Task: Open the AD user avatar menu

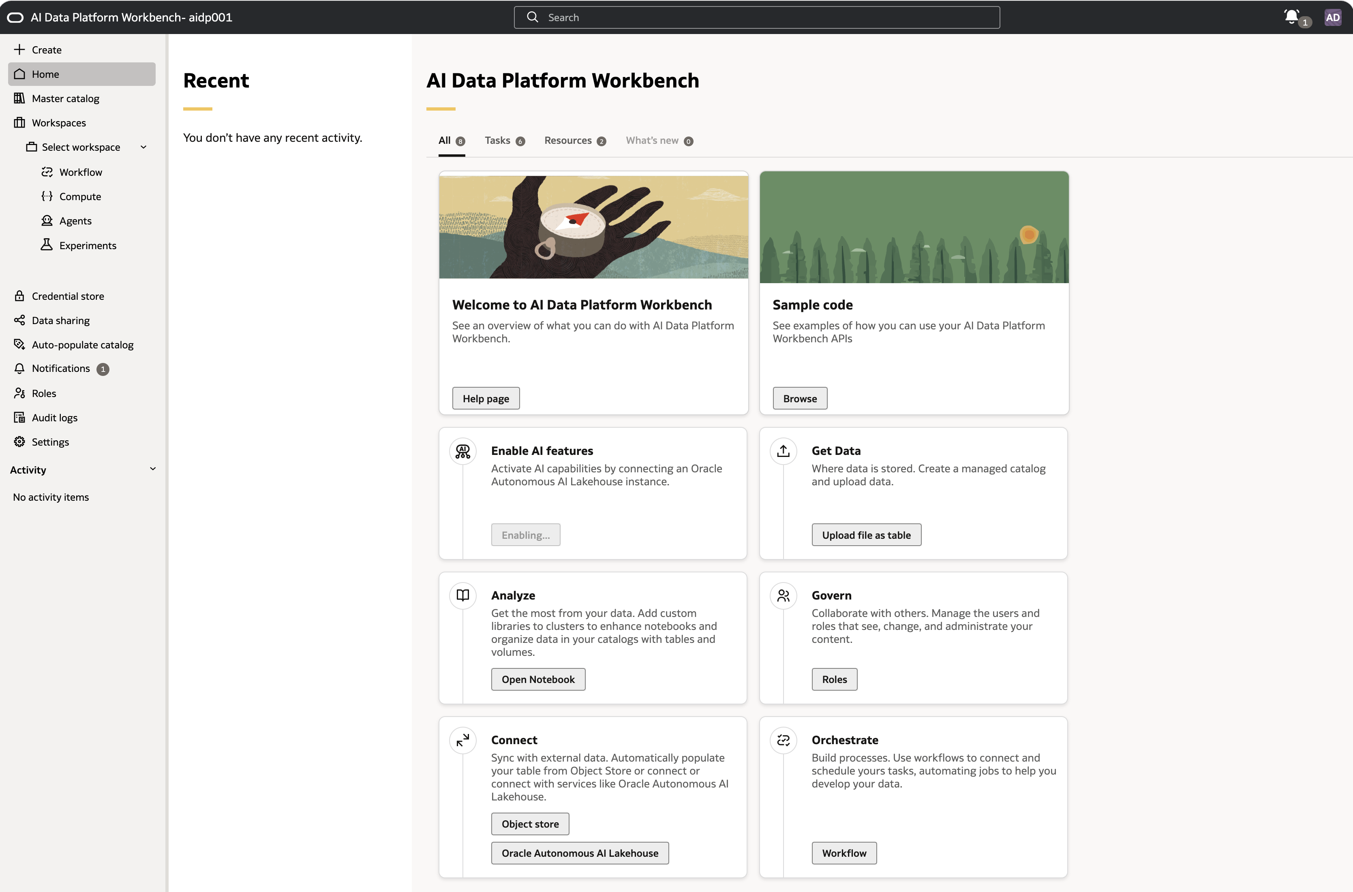Action: tap(1332, 17)
